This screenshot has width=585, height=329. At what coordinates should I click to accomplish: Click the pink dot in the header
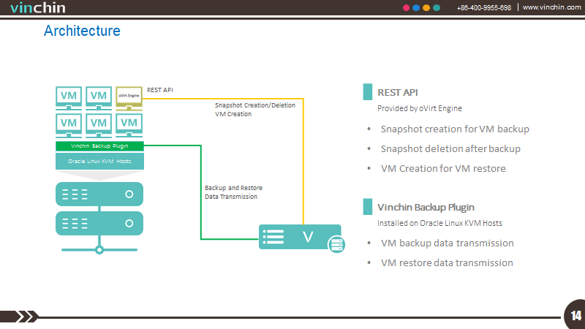point(407,7)
